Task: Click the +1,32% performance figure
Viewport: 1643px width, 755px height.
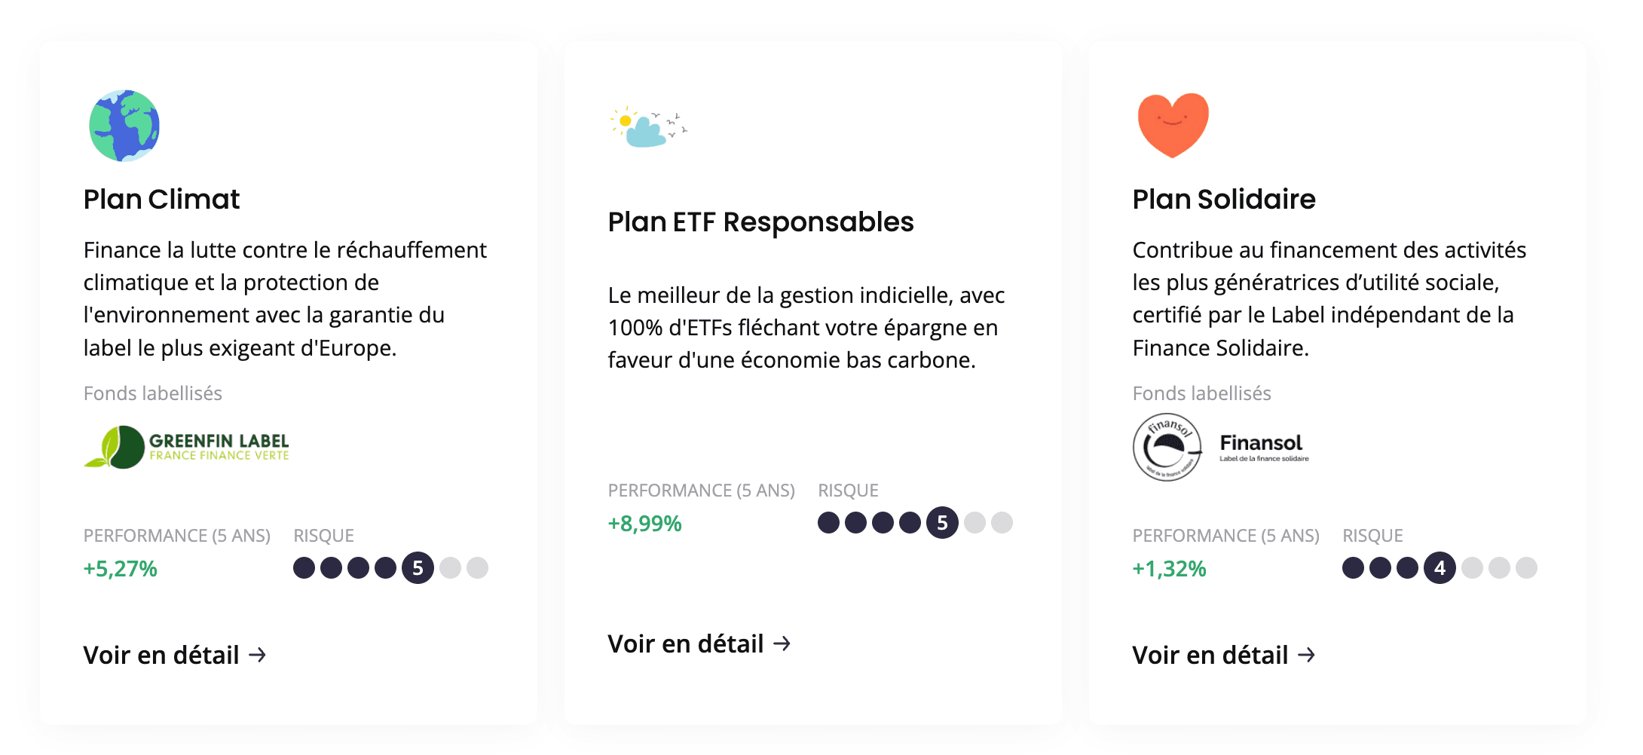Action: (1169, 569)
